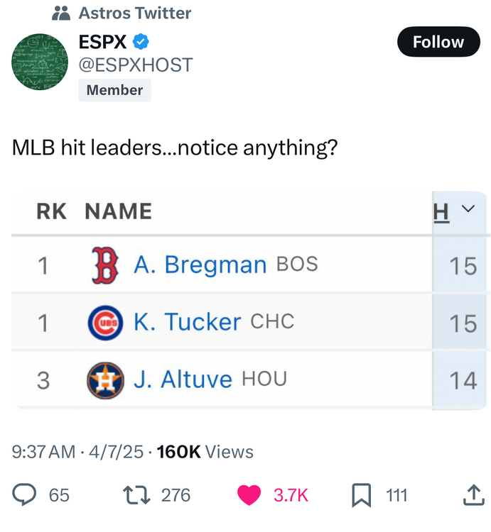Click the Astros Twitter community people icon

click(x=62, y=13)
